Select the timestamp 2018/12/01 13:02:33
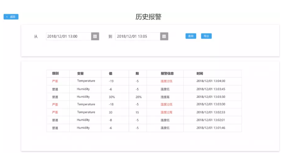This screenshot has width=284, height=160. 211,112
